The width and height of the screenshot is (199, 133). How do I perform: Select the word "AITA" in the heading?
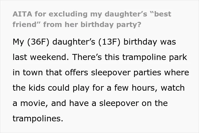(x=22, y=14)
